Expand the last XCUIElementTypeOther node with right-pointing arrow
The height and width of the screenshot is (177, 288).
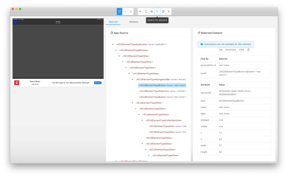pos(149,155)
